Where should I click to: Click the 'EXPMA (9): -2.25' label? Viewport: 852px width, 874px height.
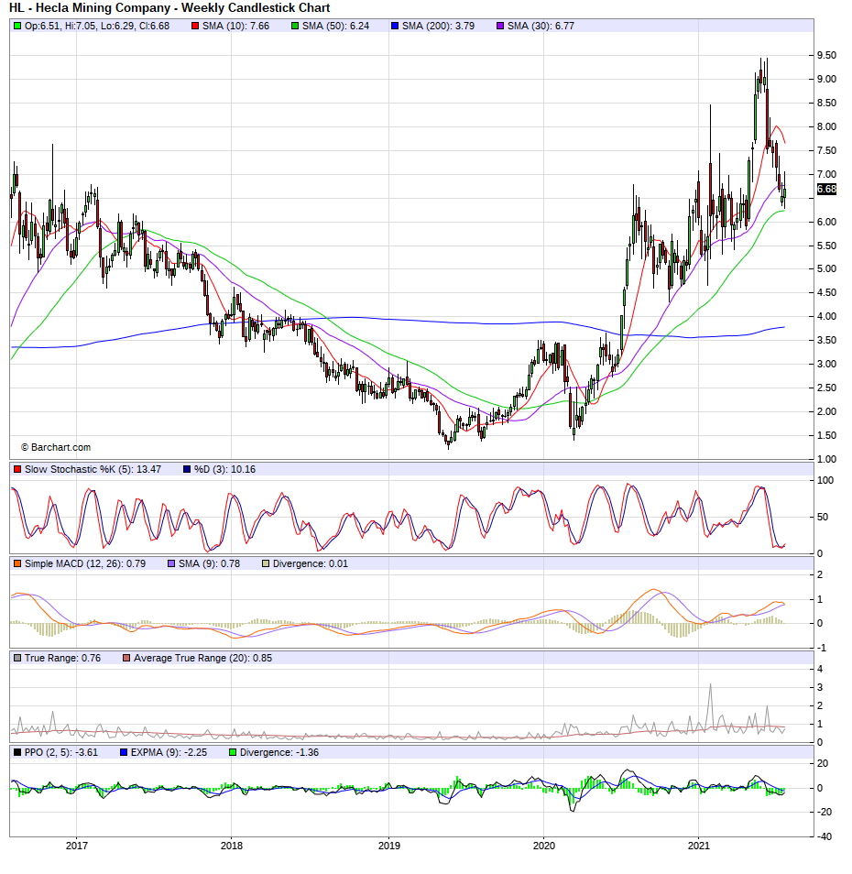(x=169, y=752)
